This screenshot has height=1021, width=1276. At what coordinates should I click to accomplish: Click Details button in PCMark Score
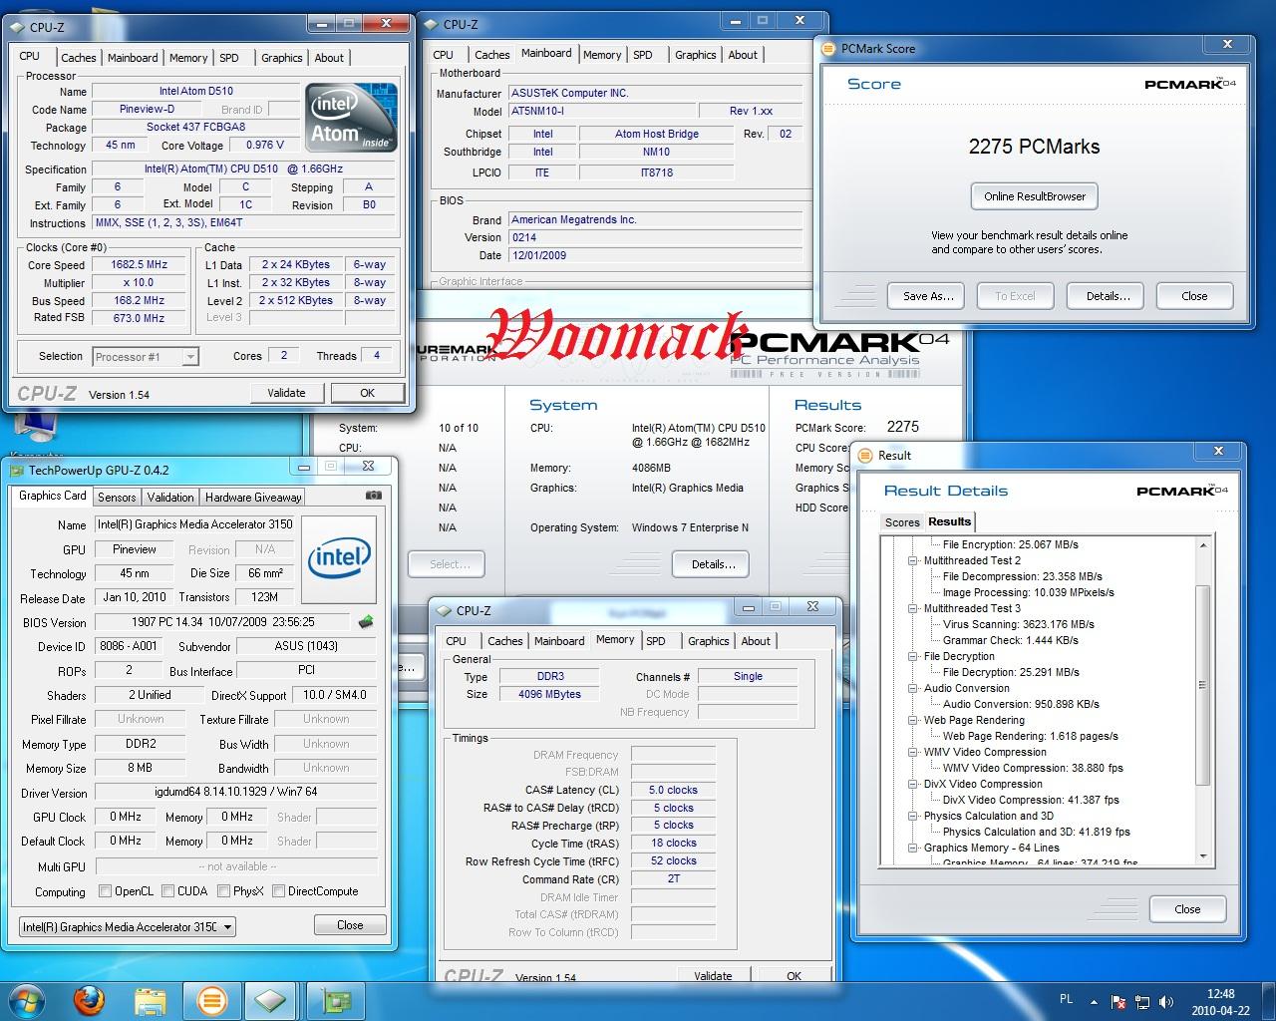(1108, 296)
